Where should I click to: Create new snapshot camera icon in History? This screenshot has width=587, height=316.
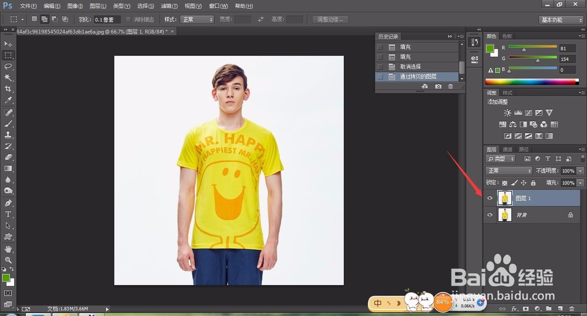click(438, 86)
